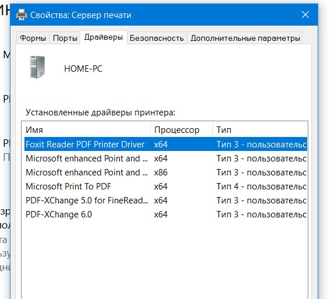
Task: Open the Безопасность tab
Action: pyautogui.click(x=156, y=38)
